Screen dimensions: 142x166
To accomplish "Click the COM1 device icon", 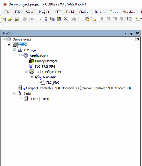I will click(26, 99).
